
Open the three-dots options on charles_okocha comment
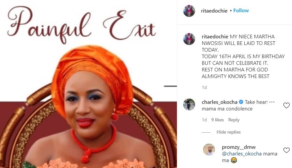point(272,102)
